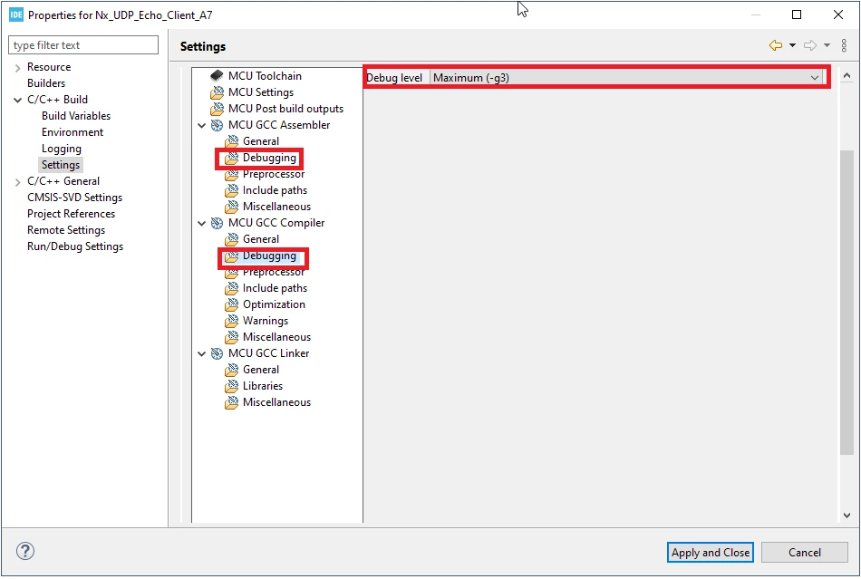Select Build Variables item
This screenshot has width=861, height=579.
[x=76, y=116]
